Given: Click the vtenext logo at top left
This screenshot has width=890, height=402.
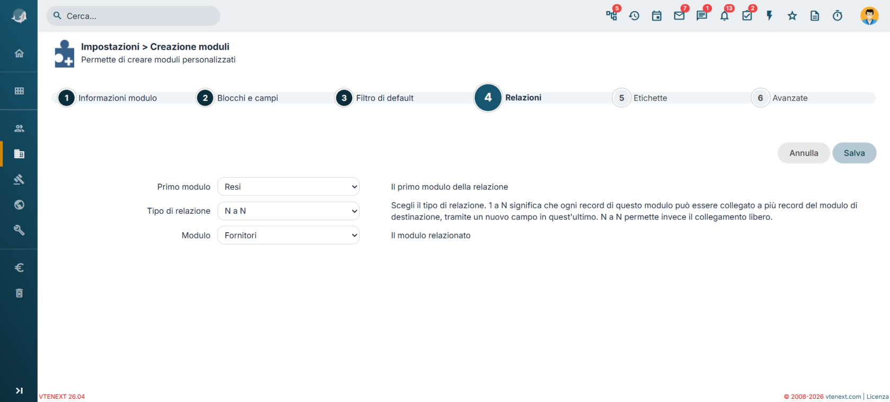Looking at the screenshot, I should (19, 16).
